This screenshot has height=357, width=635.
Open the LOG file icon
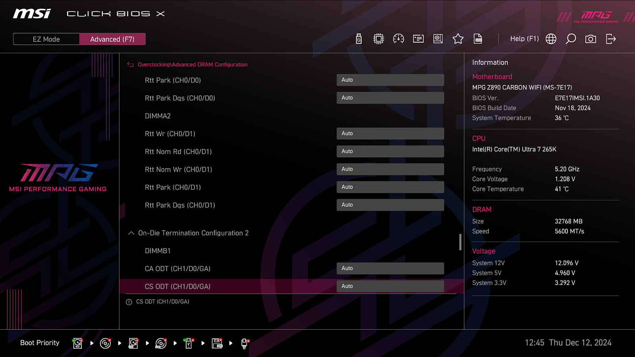478,39
